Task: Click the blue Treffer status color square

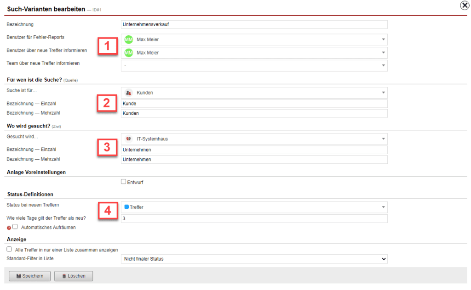Action: click(x=127, y=207)
